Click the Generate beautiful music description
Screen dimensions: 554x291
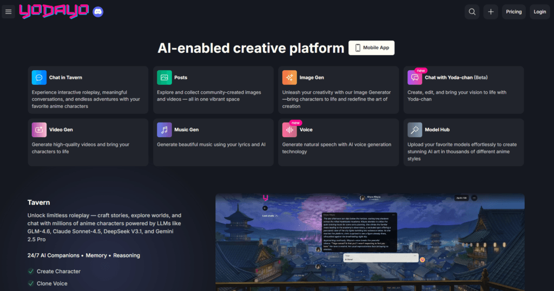pyautogui.click(x=211, y=145)
